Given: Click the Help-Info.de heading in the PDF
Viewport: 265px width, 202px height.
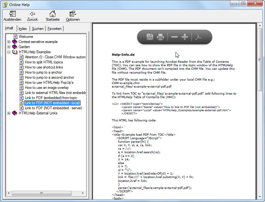Looking at the screenshot, I should point(123,54).
